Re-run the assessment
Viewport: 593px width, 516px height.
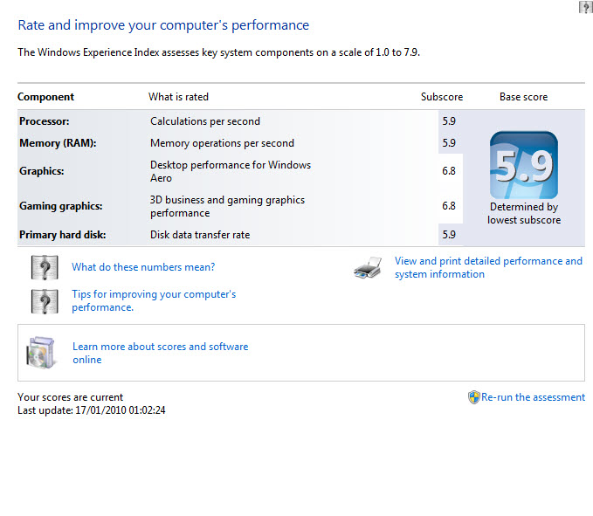533,397
